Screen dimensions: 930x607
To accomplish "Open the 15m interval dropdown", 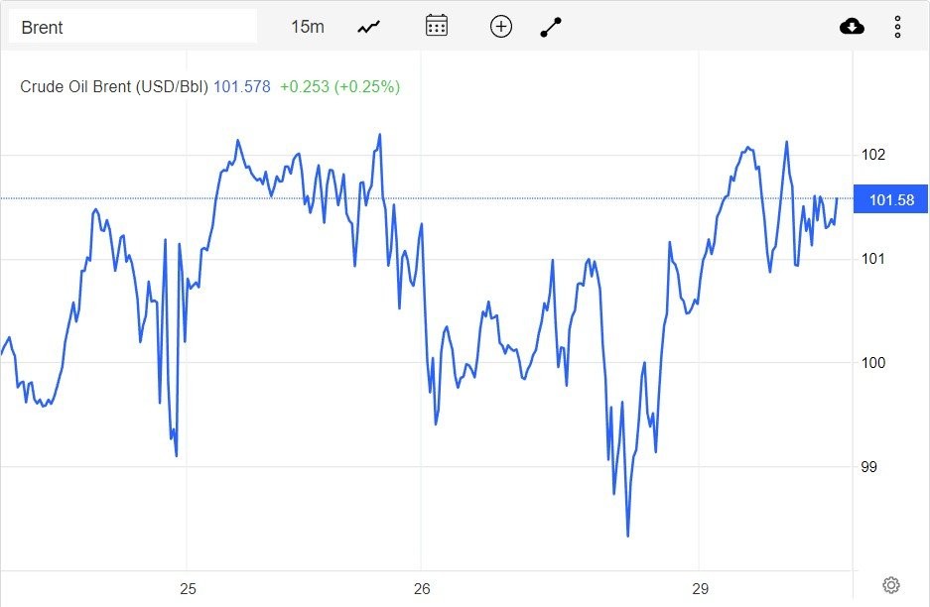I will pyautogui.click(x=308, y=27).
